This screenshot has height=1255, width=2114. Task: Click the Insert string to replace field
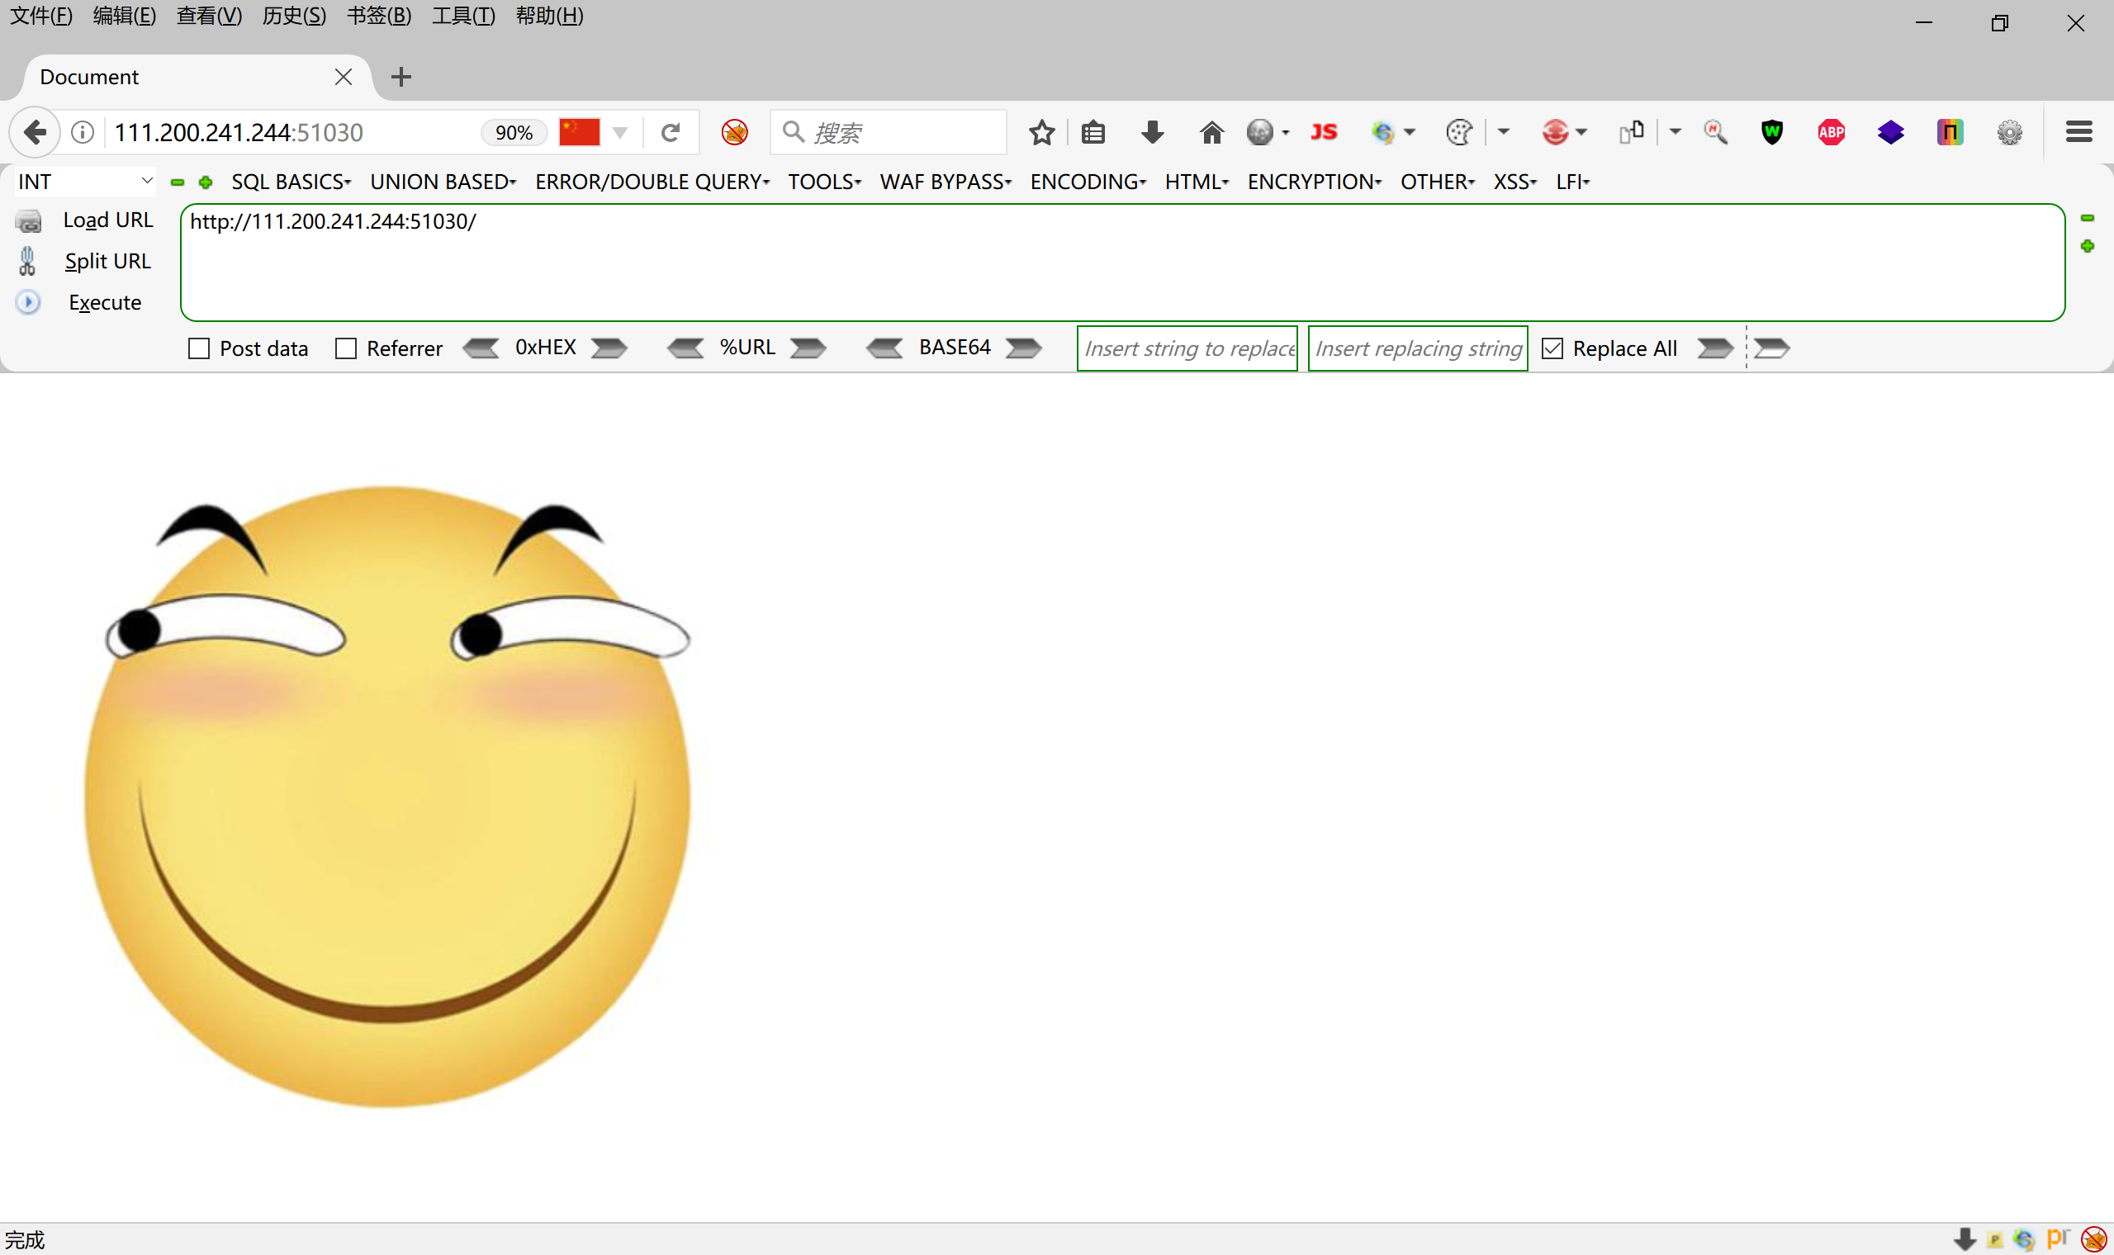[1187, 348]
